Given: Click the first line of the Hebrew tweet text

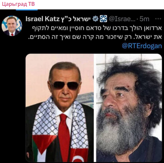Looking at the screenshot, I should coord(97,28).
